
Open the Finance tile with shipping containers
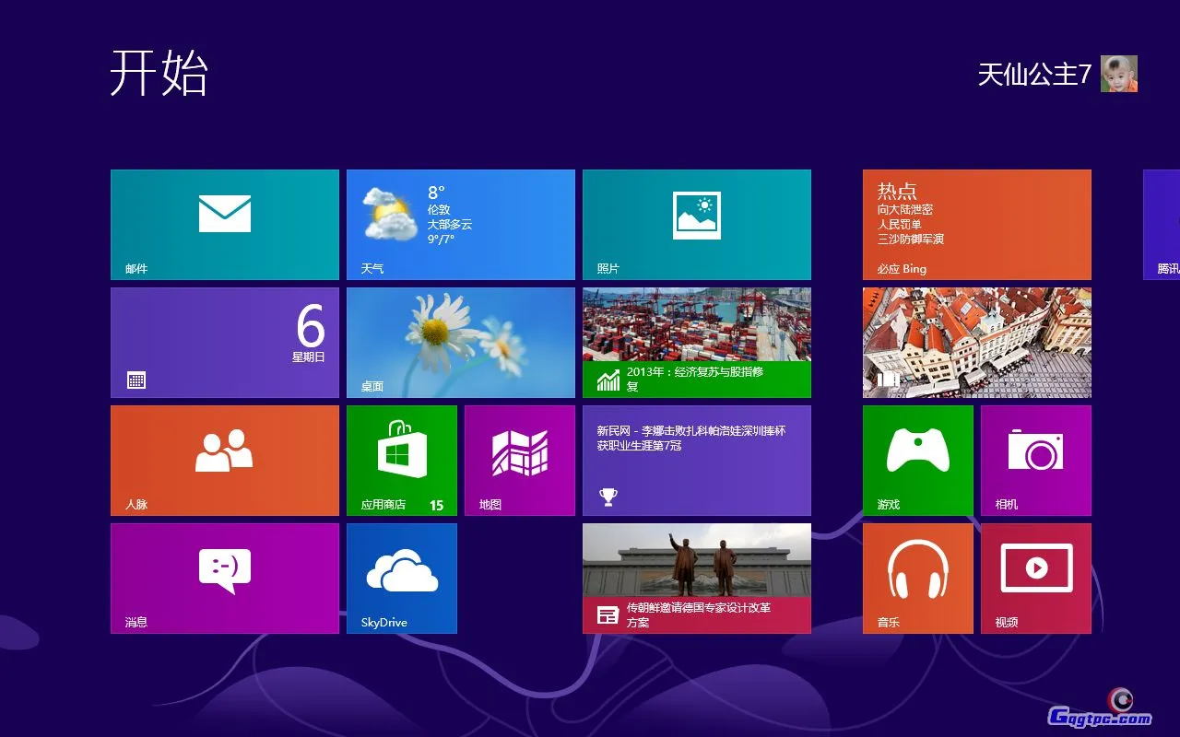click(696, 342)
